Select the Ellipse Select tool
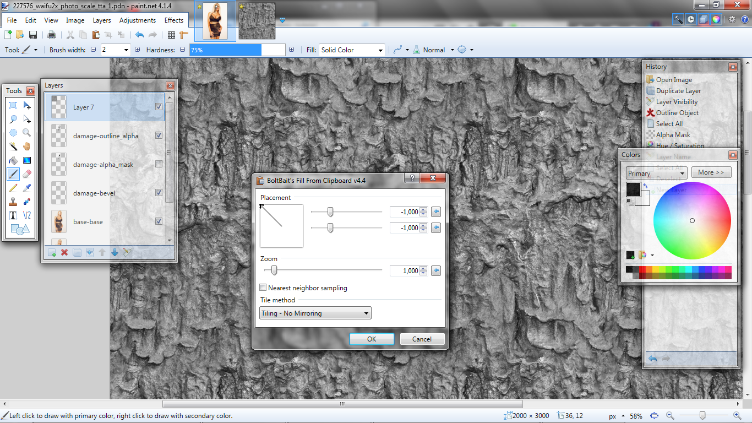The width and height of the screenshot is (752, 423). pos(13,133)
